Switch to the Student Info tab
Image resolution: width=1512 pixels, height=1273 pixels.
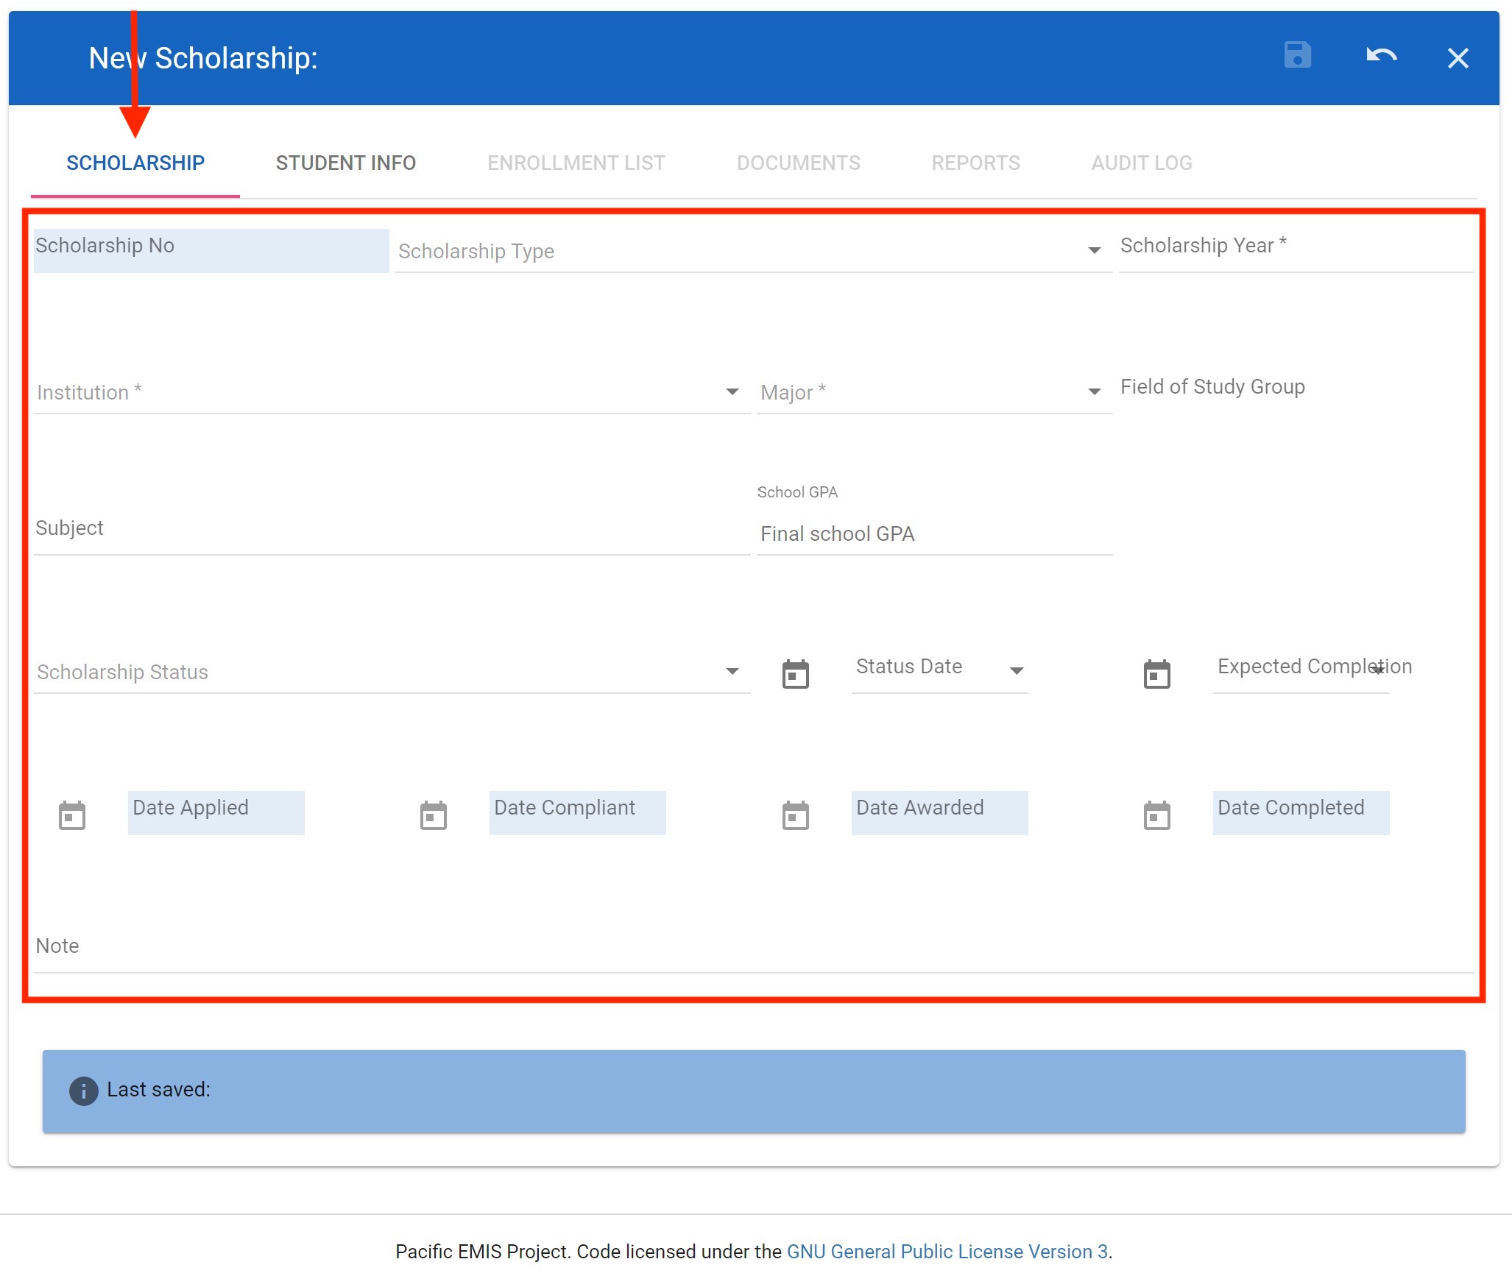coord(345,163)
